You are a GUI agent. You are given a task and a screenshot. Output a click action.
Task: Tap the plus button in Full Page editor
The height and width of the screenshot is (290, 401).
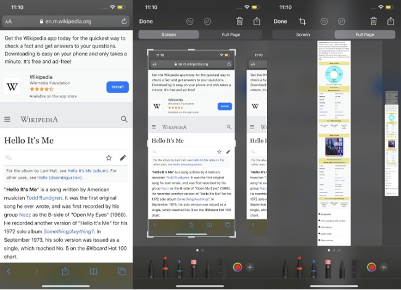pyautogui.click(x=384, y=267)
